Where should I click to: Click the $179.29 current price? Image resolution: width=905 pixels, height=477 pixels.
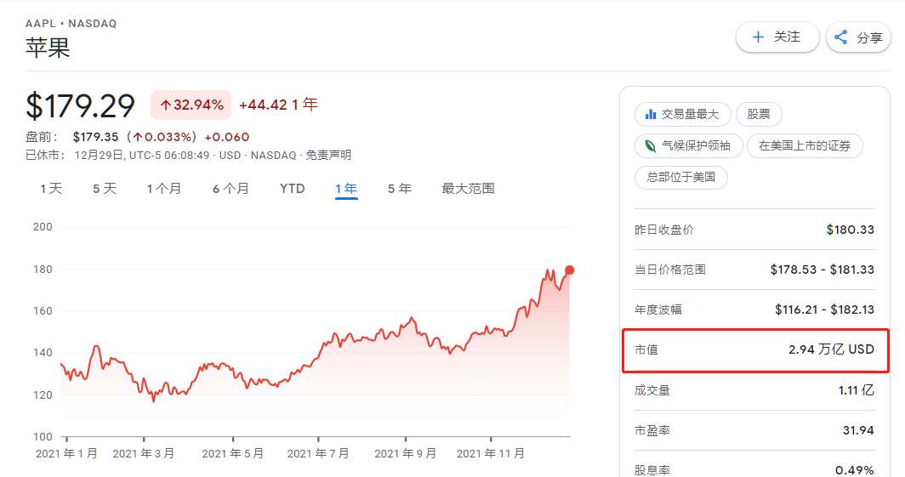tap(80, 106)
